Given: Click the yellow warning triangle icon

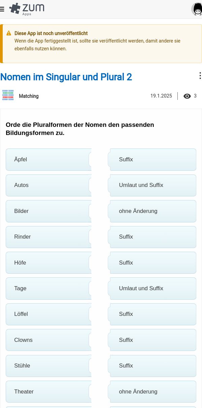Looking at the screenshot, I should [9, 33].
